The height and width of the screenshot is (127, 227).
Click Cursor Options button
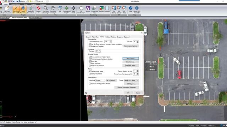pyautogui.click(x=131, y=59)
